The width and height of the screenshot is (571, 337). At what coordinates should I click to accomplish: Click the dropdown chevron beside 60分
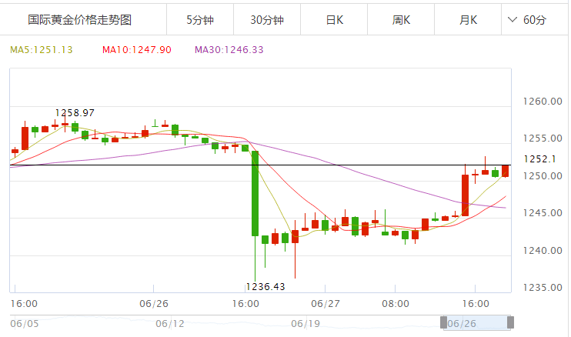click(x=513, y=21)
